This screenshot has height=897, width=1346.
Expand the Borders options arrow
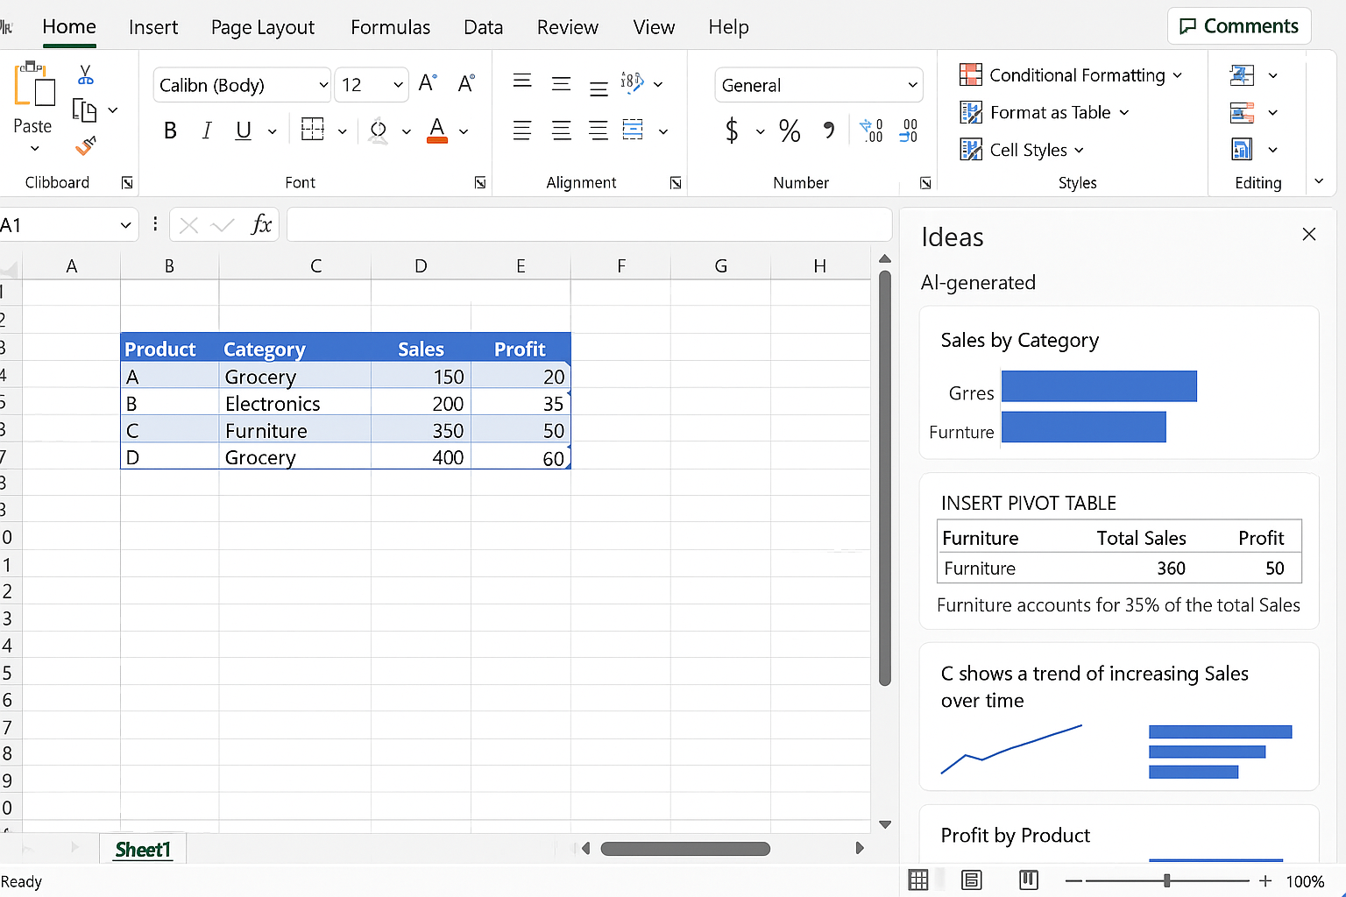(343, 131)
